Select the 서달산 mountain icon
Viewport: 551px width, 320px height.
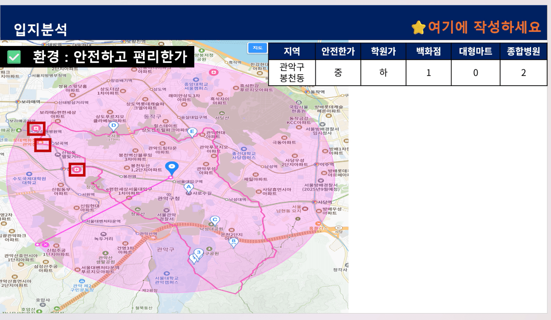[222, 113]
